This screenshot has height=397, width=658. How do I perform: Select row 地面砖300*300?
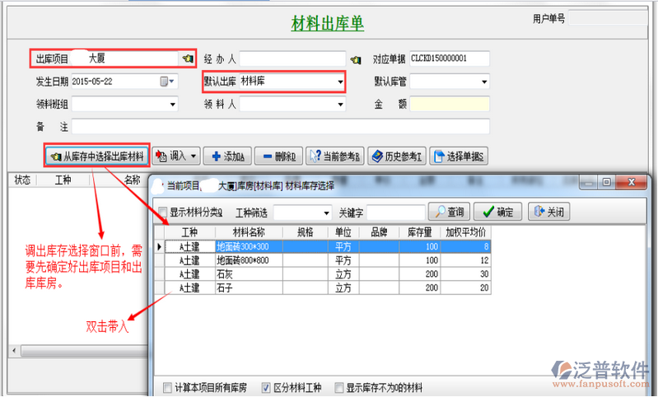(323, 247)
